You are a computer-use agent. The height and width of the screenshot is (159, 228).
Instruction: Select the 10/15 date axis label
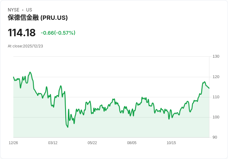coord(171,143)
